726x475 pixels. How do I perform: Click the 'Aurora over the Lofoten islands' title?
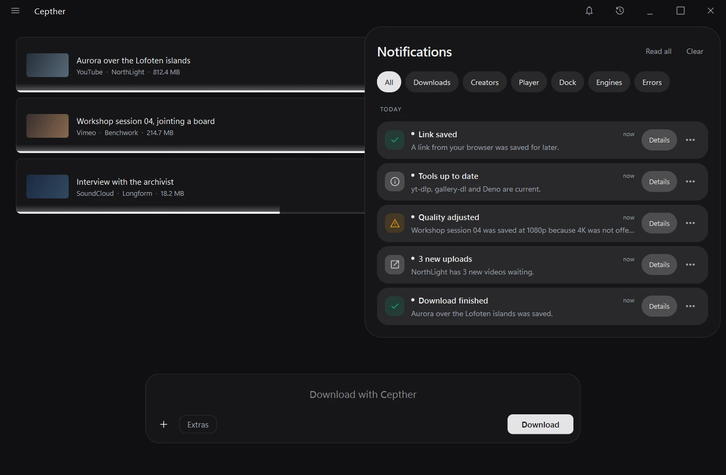coord(134,61)
